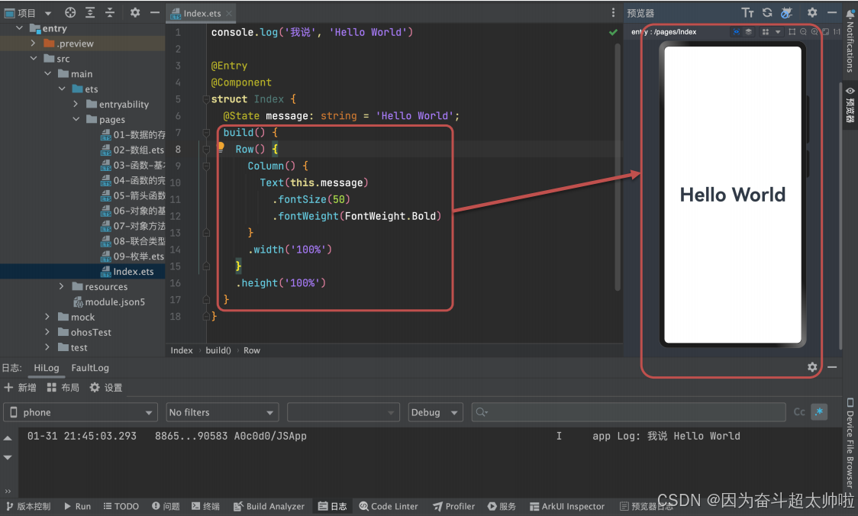Open the Profiler tool window
The height and width of the screenshot is (516, 858).
[453, 506]
